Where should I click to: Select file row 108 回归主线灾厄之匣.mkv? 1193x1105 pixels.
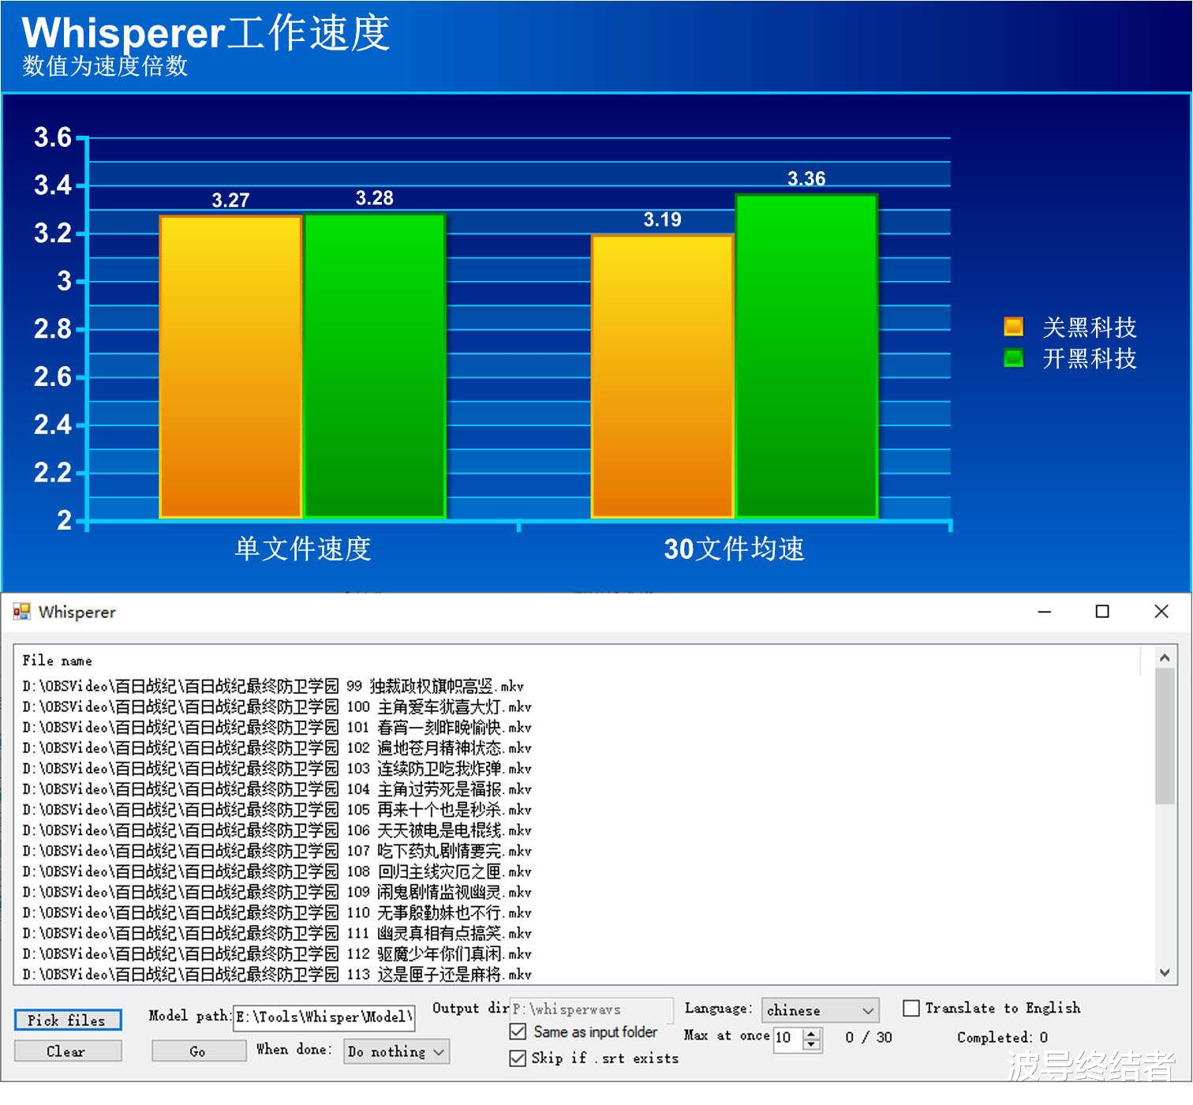[x=276, y=871]
